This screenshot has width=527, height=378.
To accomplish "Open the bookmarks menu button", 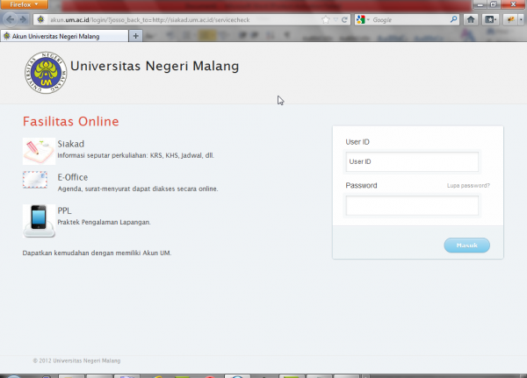I will click(x=490, y=20).
